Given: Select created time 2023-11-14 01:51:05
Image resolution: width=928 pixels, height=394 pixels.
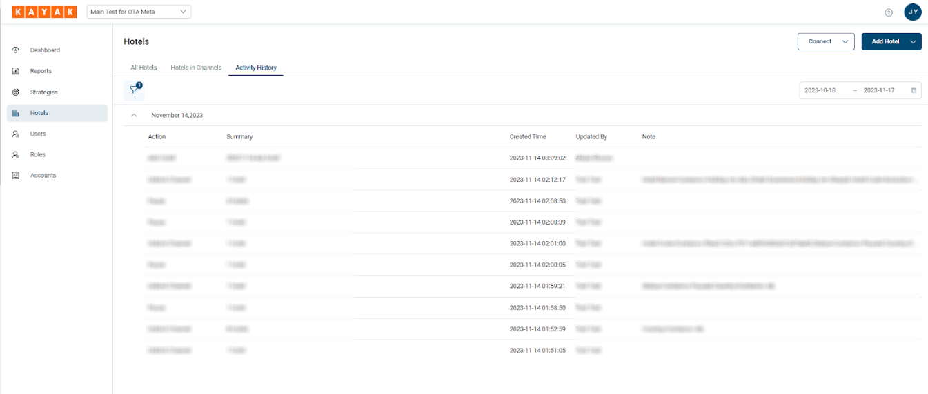Looking at the screenshot, I should pos(537,351).
